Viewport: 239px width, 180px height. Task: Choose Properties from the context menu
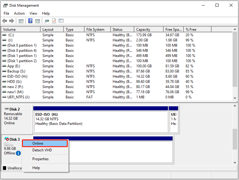45,159
